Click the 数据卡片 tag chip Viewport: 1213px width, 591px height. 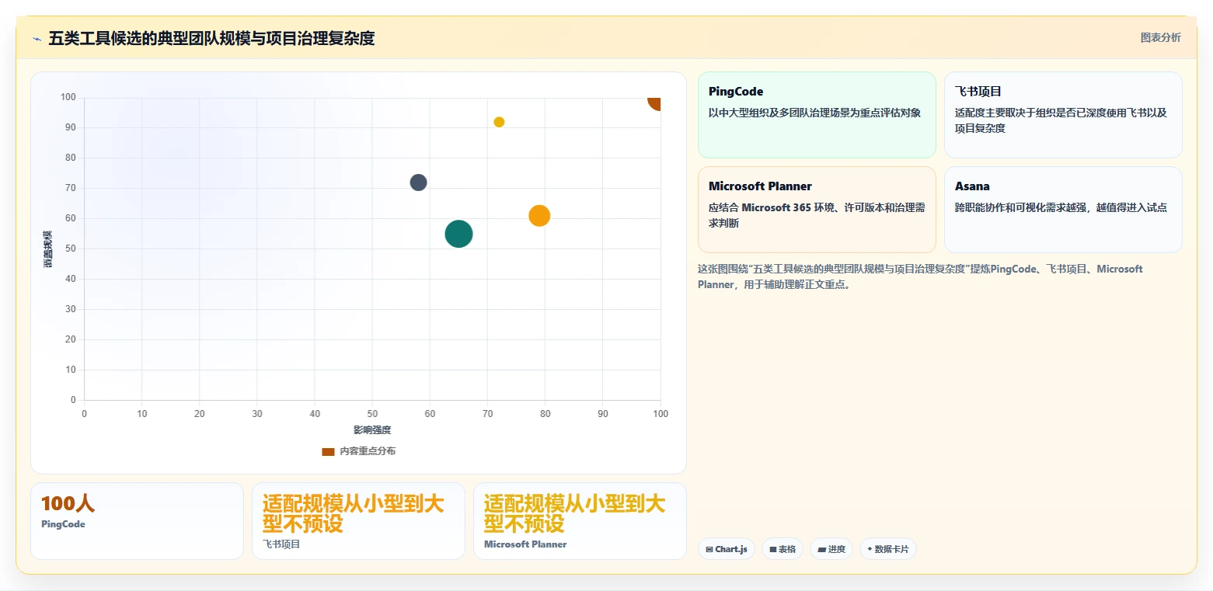coord(887,549)
